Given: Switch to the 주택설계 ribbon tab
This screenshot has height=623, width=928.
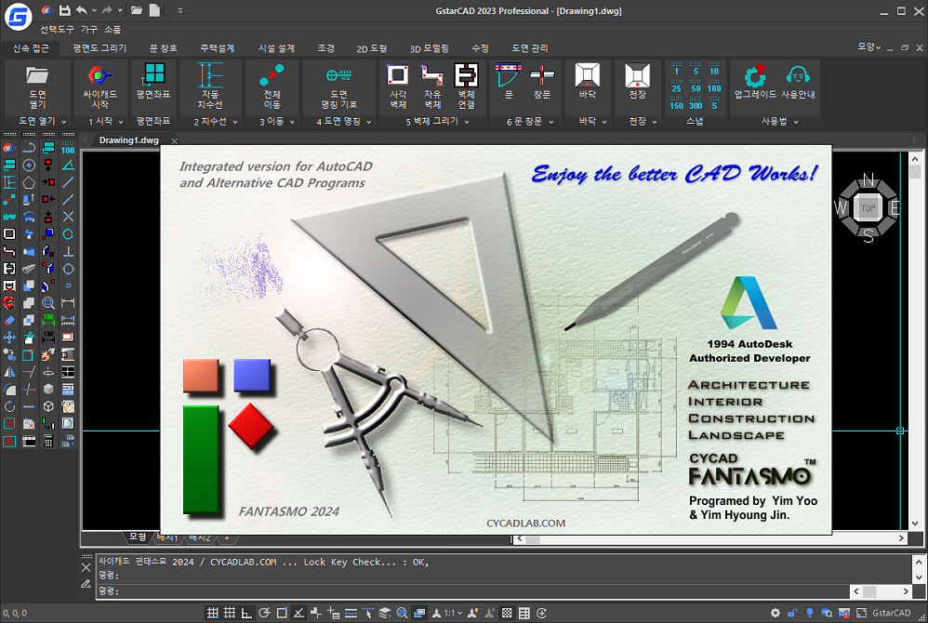Looking at the screenshot, I should 218,48.
